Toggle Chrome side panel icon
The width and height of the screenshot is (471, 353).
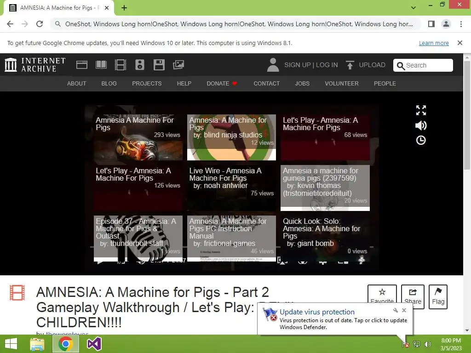click(x=431, y=24)
